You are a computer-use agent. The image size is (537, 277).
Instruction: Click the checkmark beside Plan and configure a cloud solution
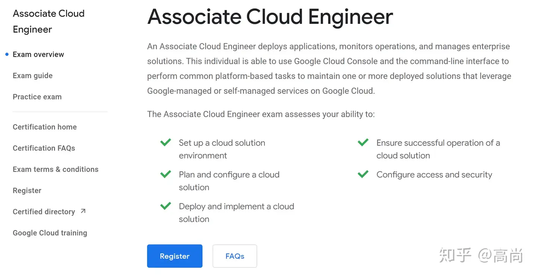click(166, 174)
